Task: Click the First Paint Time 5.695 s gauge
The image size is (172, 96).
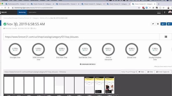Action: point(62,49)
